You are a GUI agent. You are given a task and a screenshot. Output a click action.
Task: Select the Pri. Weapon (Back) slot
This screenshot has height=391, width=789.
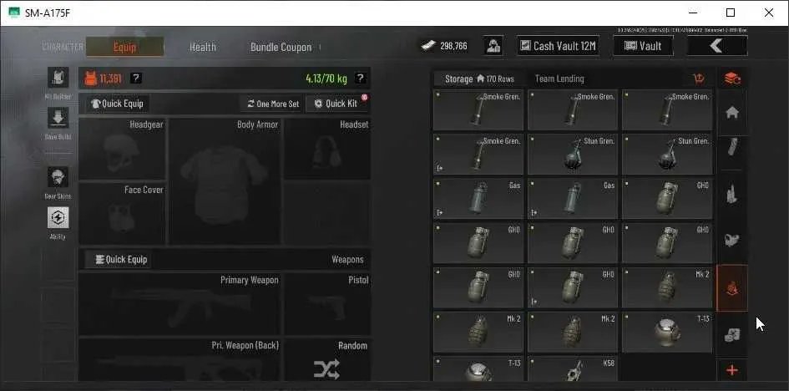tap(180, 359)
